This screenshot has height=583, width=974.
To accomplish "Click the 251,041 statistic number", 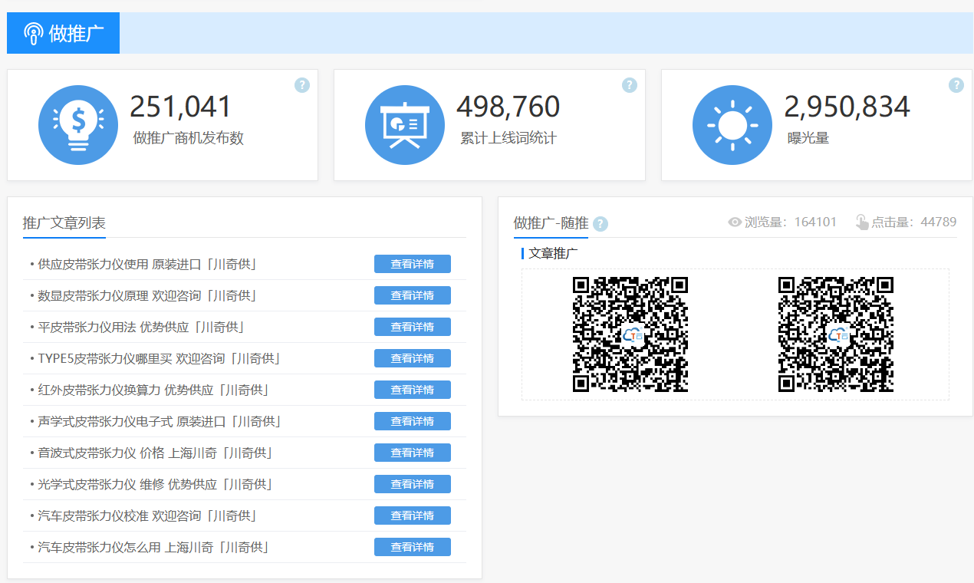I will click(181, 107).
